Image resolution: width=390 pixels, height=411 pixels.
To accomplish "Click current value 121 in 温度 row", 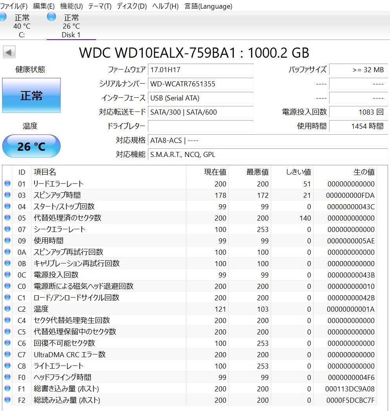I will (x=220, y=309).
